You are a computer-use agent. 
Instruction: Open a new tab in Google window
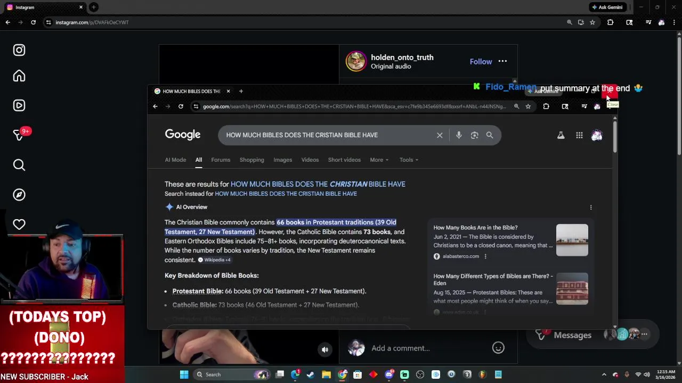pos(241,91)
